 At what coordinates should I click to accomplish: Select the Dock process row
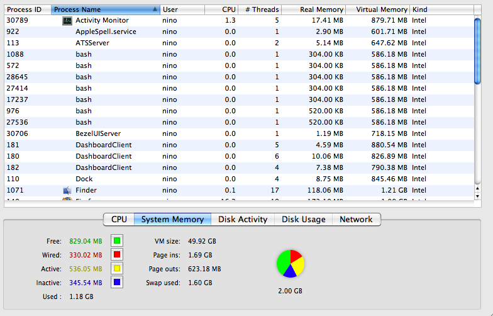239,179
